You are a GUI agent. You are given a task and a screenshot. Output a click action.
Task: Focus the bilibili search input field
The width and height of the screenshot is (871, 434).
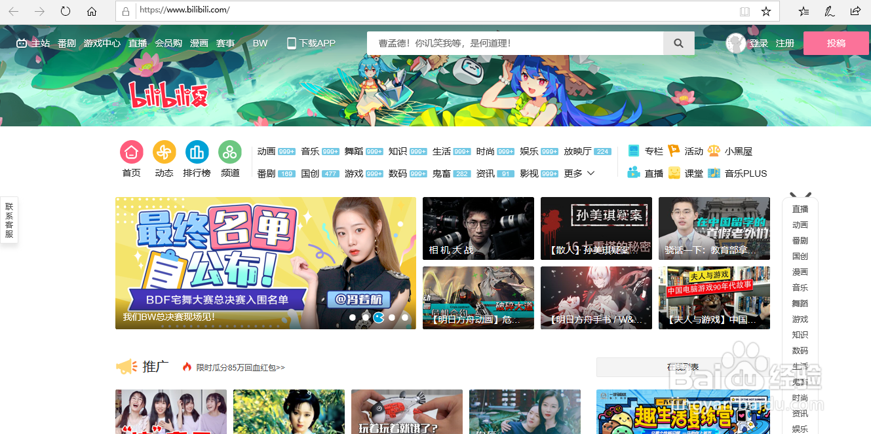point(515,43)
